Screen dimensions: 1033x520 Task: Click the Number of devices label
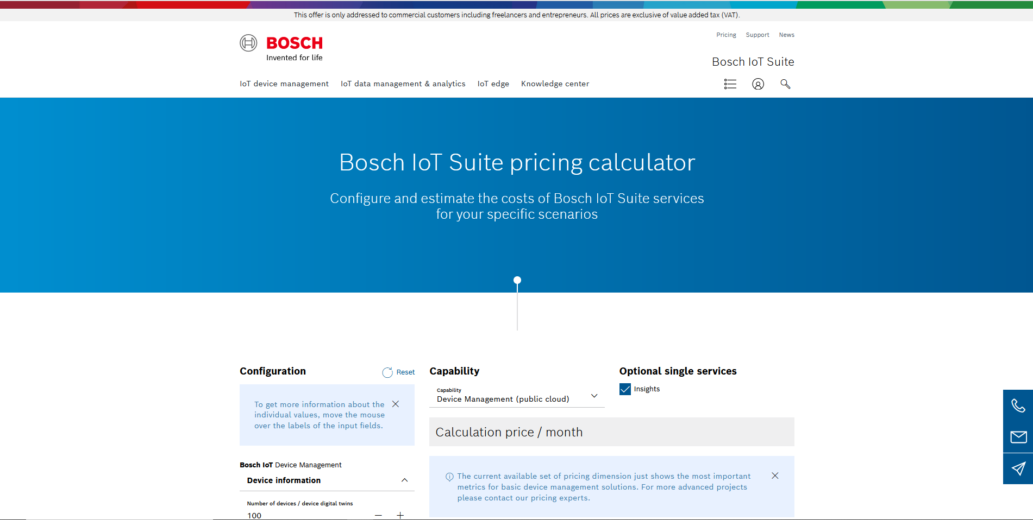click(x=300, y=504)
